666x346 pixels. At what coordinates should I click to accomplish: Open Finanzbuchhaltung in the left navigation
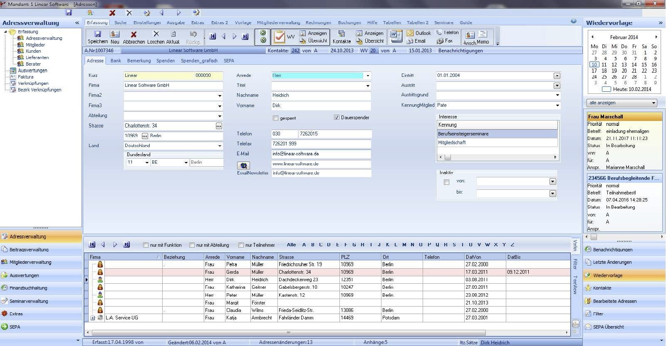[x=41, y=288]
